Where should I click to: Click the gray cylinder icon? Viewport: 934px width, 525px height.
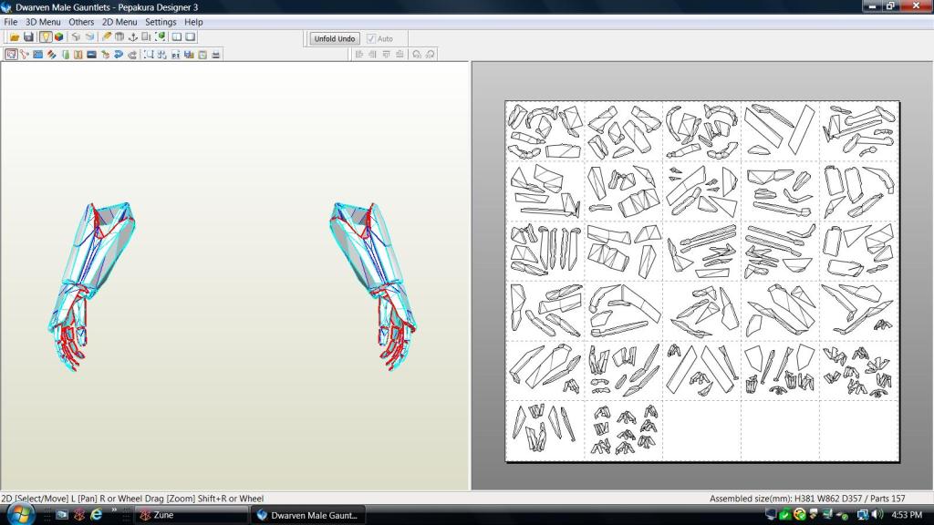(119, 36)
